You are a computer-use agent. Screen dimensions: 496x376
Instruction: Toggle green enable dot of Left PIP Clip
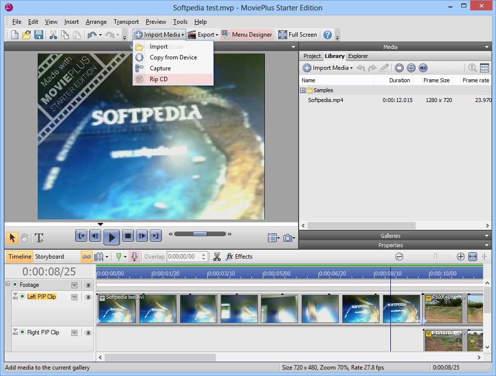(22, 296)
